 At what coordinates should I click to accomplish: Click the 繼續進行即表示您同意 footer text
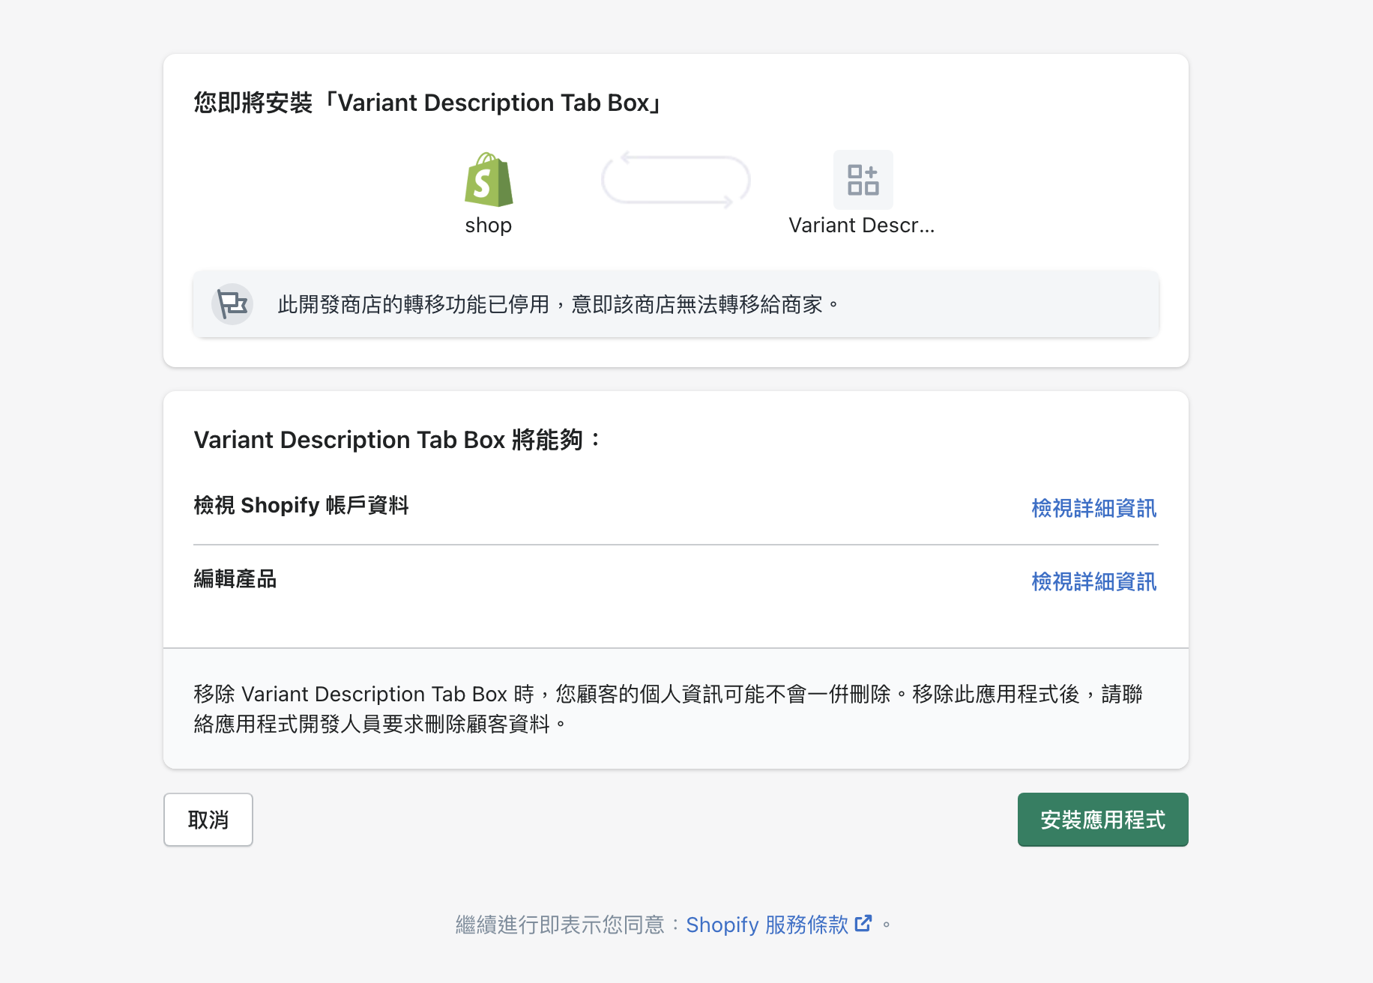tap(560, 925)
